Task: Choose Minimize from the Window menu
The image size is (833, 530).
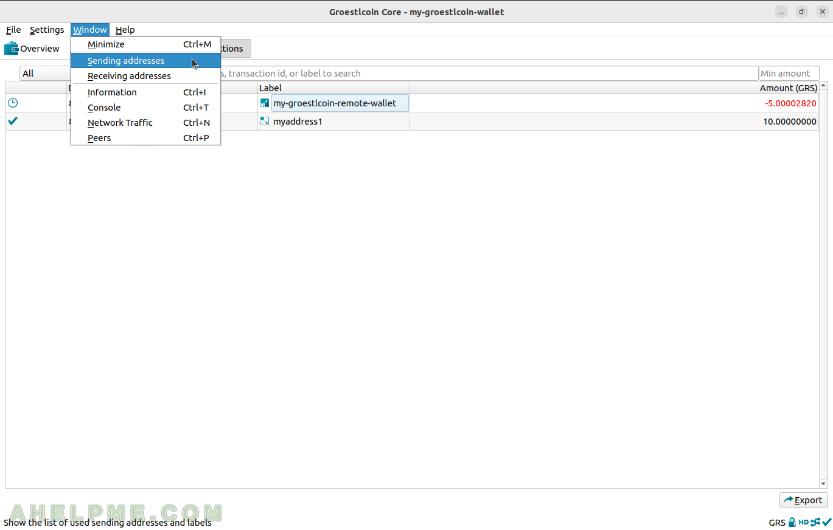Action: click(x=145, y=44)
